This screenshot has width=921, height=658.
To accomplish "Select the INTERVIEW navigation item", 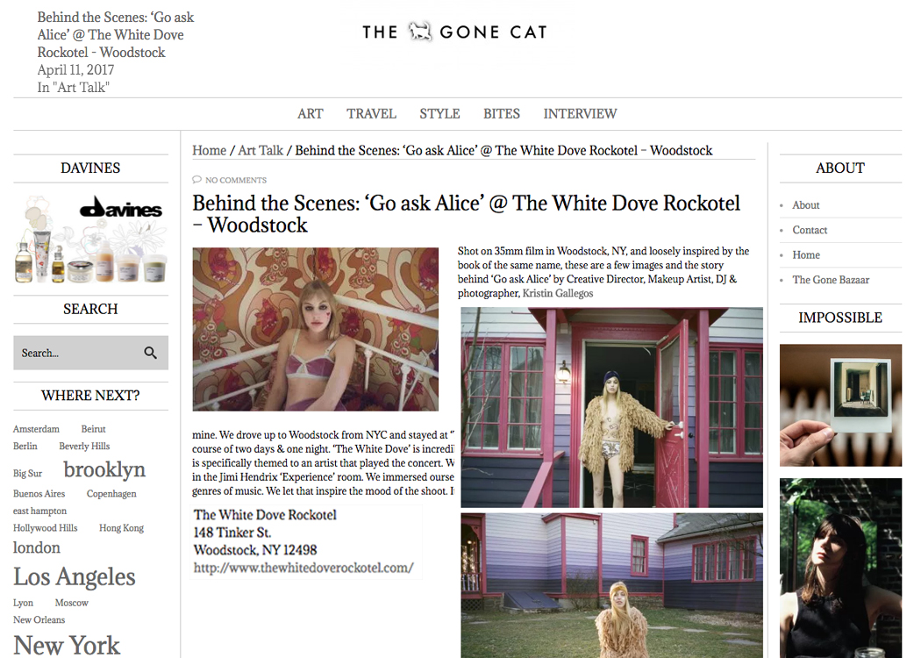I will click(x=580, y=113).
